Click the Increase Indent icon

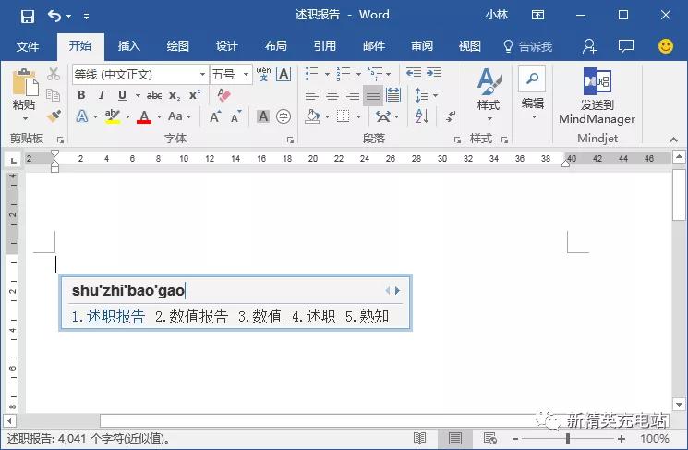[434, 73]
